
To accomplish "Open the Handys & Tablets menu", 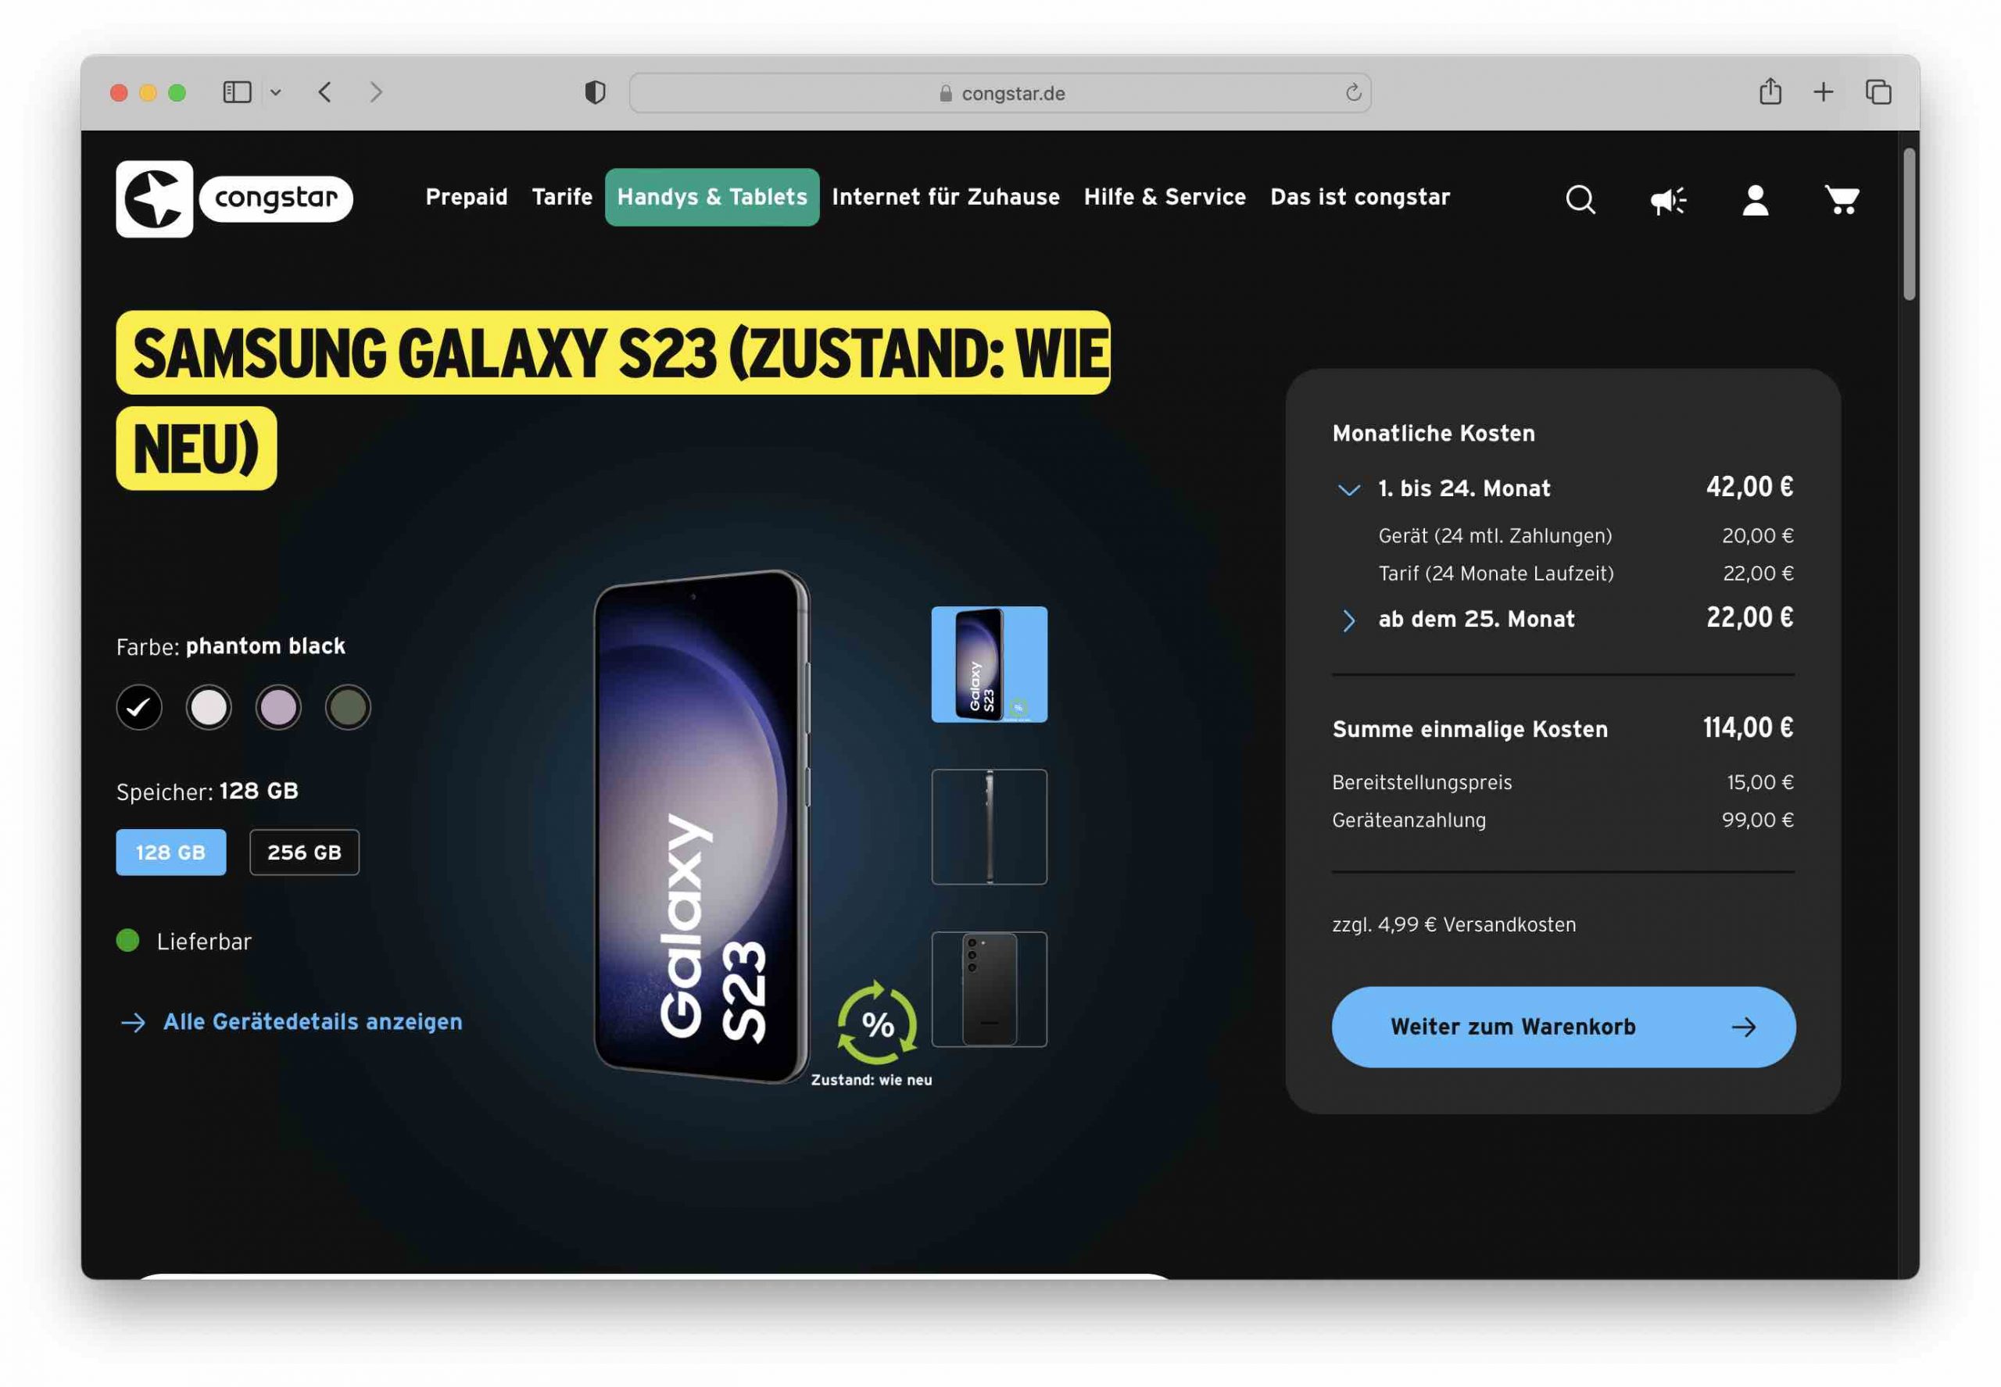I will pyautogui.click(x=712, y=197).
